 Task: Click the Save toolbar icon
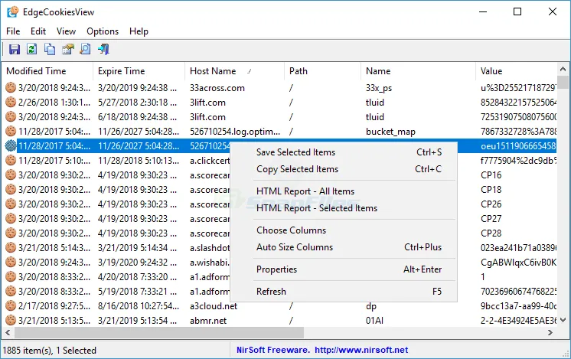coord(15,49)
